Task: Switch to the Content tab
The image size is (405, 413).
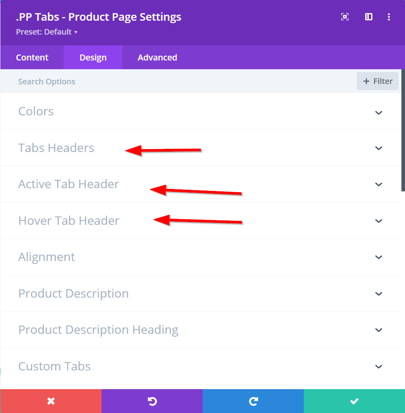Action: [32, 57]
